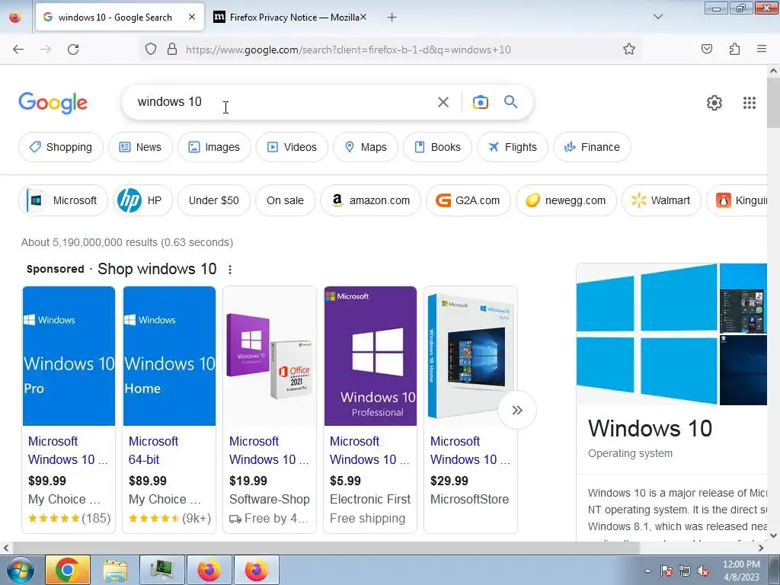
Task: Click the vertical scrollbar down arrow
Action: click(x=773, y=535)
